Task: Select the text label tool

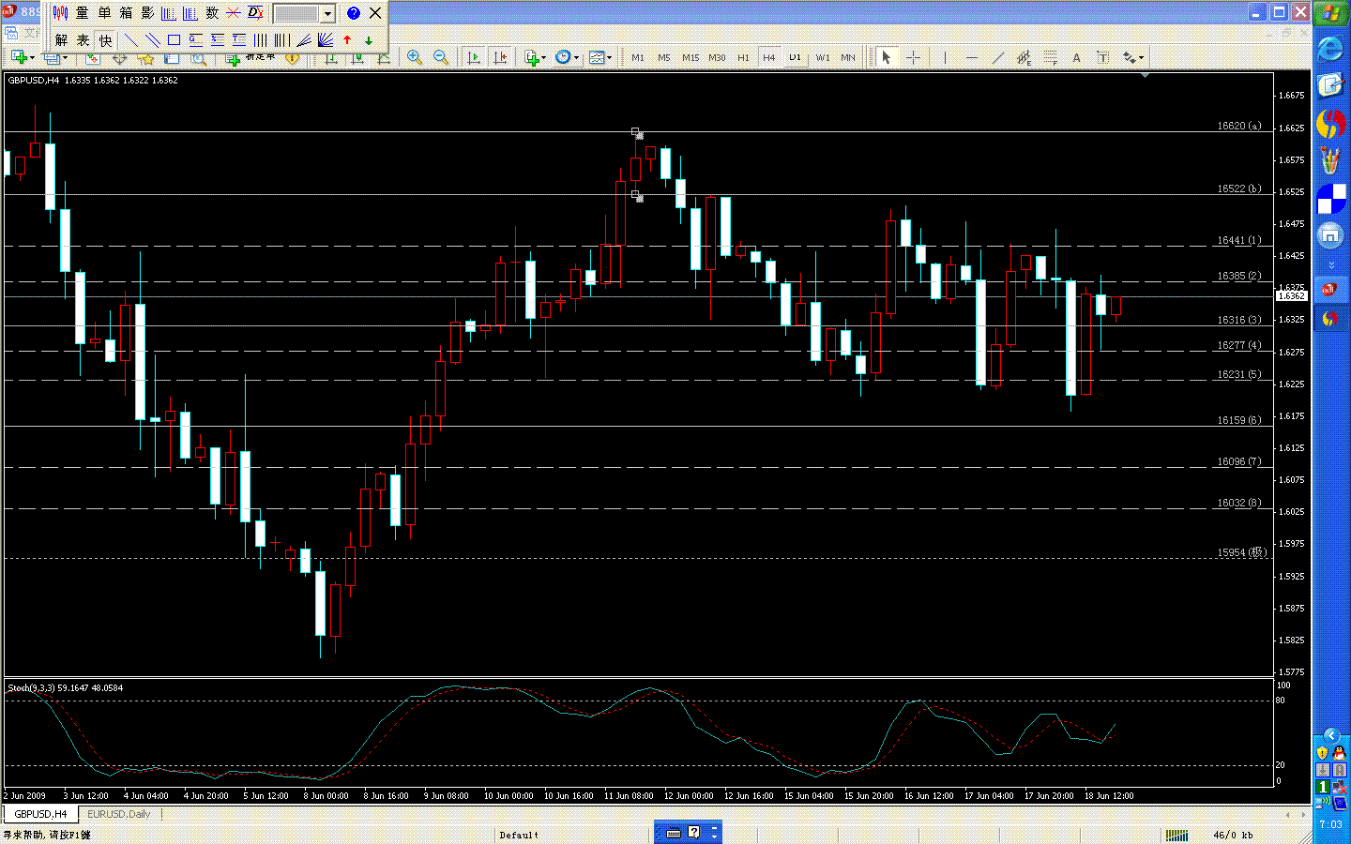Action: [1102, 57]
